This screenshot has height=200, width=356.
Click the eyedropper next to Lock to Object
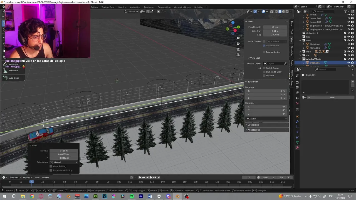285,64
